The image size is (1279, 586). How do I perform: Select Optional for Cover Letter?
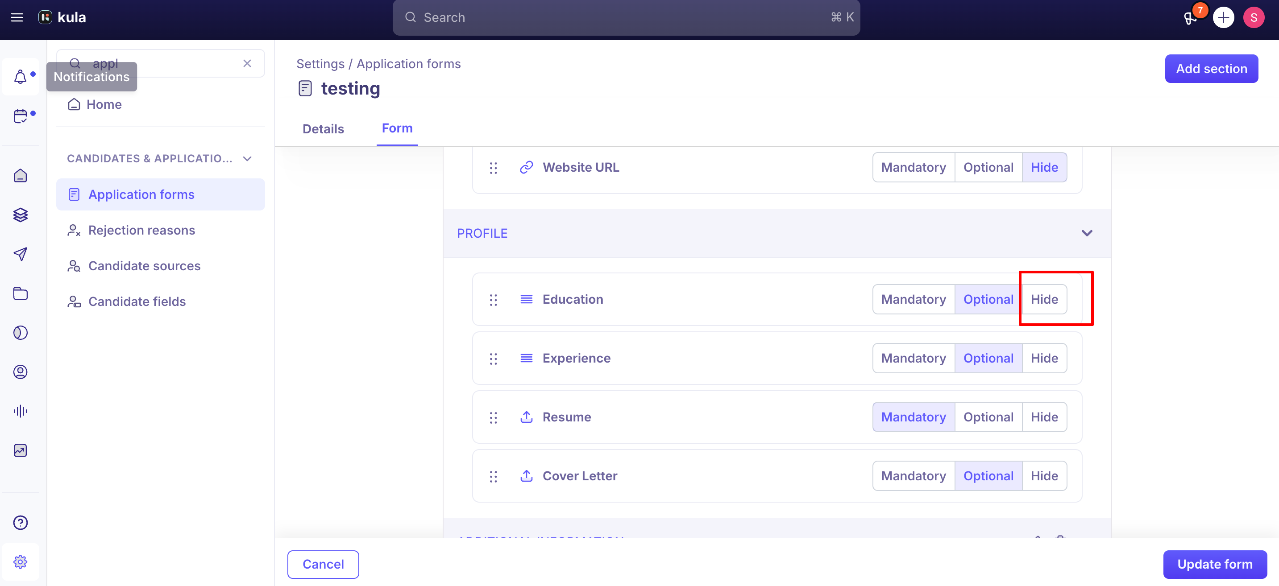coord(988,476)
